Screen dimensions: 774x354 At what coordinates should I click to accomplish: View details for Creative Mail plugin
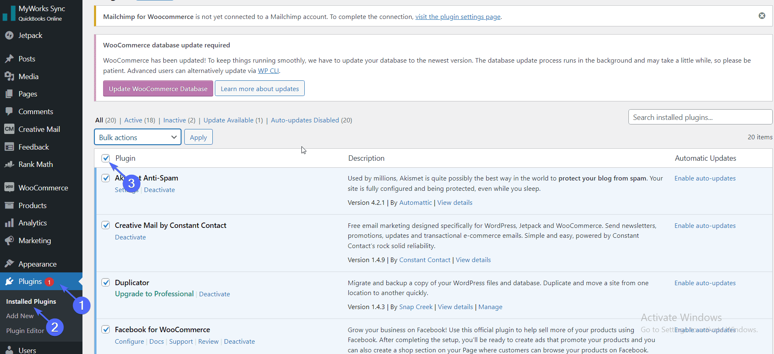pos(473,260)
